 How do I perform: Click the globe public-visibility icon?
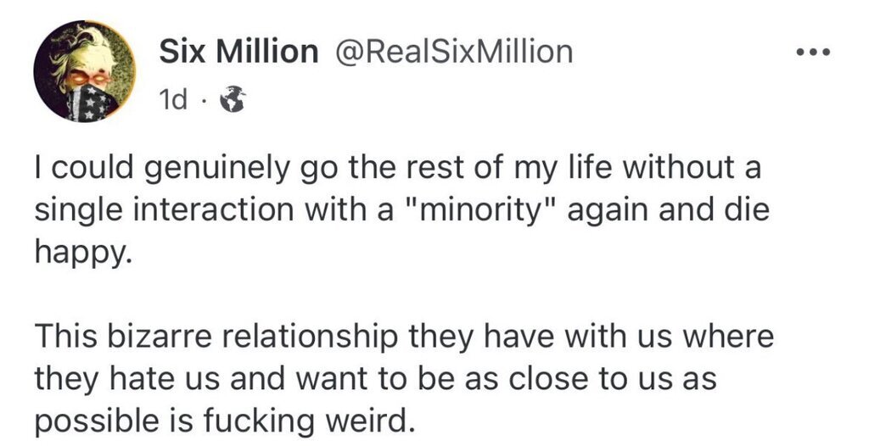(230, 102)
